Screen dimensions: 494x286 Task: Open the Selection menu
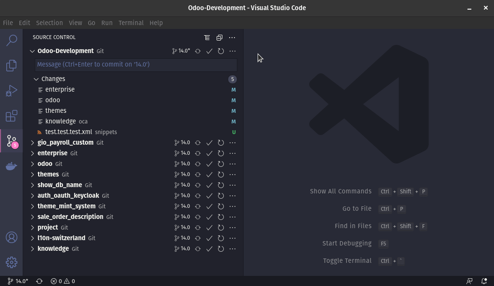[49, 23]
